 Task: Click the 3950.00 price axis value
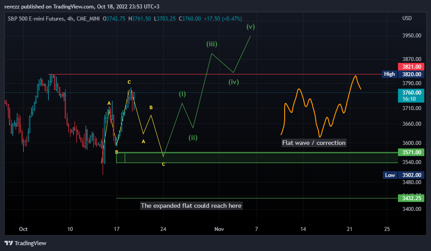[412, 35]
